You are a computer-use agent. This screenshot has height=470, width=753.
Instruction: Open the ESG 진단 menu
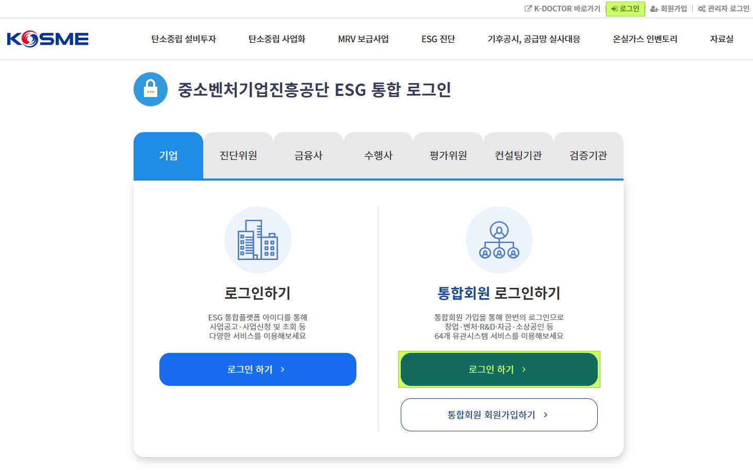[x=438, y=39]
